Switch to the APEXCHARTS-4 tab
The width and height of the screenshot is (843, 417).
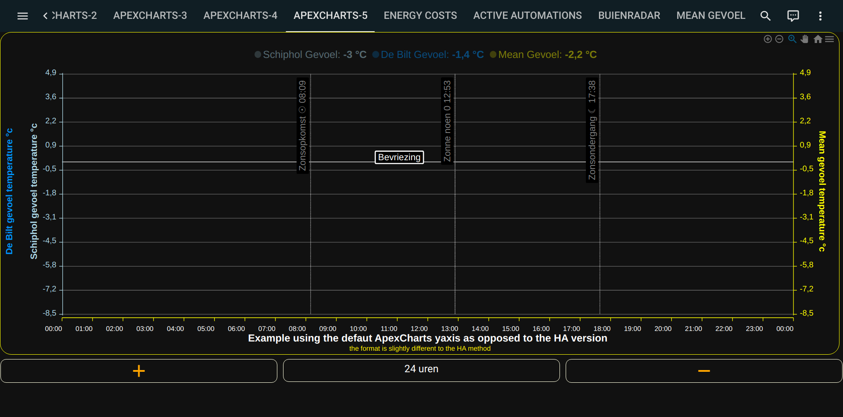(240, 16)
